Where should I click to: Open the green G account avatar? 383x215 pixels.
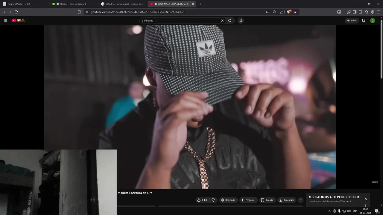coord(373,21)
